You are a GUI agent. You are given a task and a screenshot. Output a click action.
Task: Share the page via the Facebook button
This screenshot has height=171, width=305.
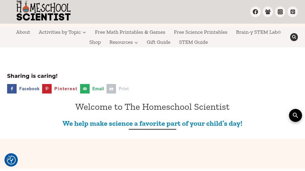(x=23, y=89)
